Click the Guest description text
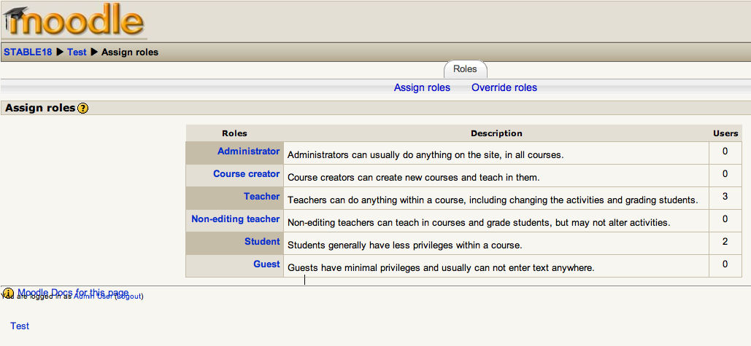751x346 pixels. pyautogui.click(x=441, y=267)
